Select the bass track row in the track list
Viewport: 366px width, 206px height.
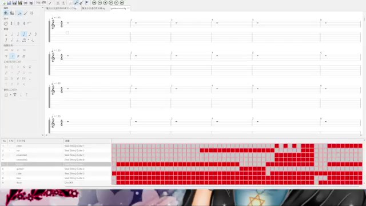coord(56,178)
